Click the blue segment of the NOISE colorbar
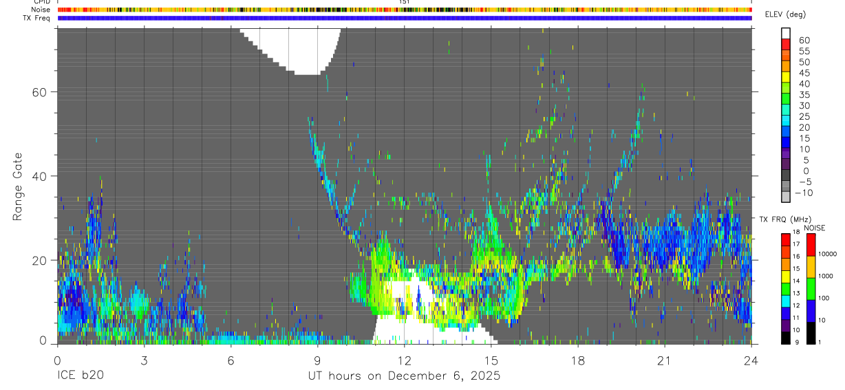 point(811,311)
